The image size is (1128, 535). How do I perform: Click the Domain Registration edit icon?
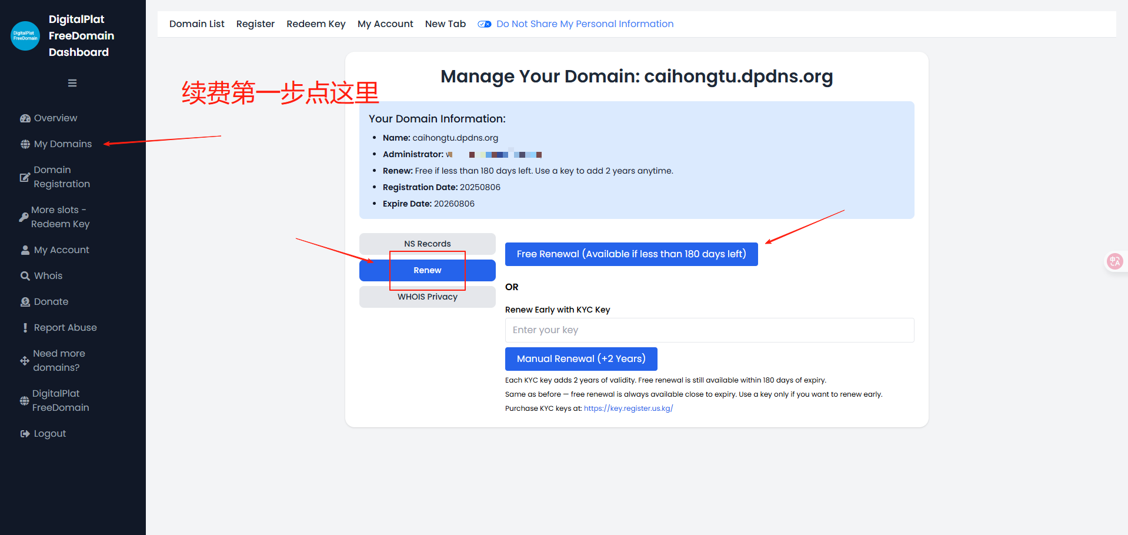pyautogui.click(x=25, y=177)
